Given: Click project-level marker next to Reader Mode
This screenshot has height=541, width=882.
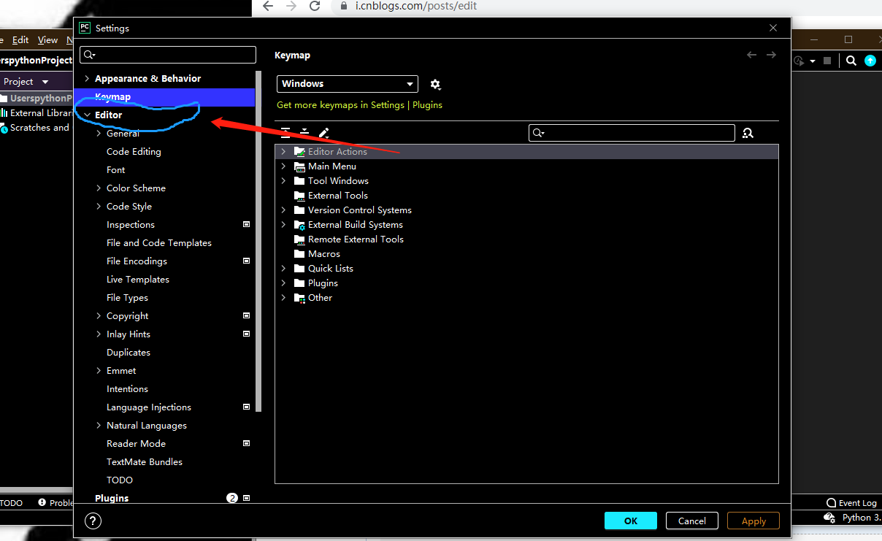Looking at the screenshot, I should tap(246, 443).
